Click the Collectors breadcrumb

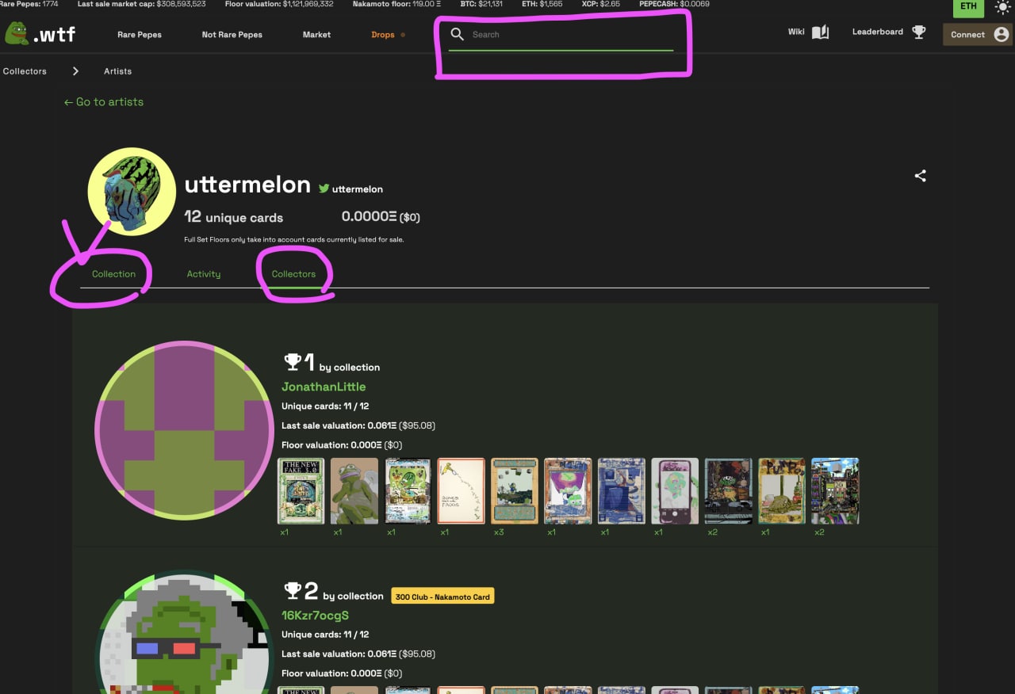point(25,71)
